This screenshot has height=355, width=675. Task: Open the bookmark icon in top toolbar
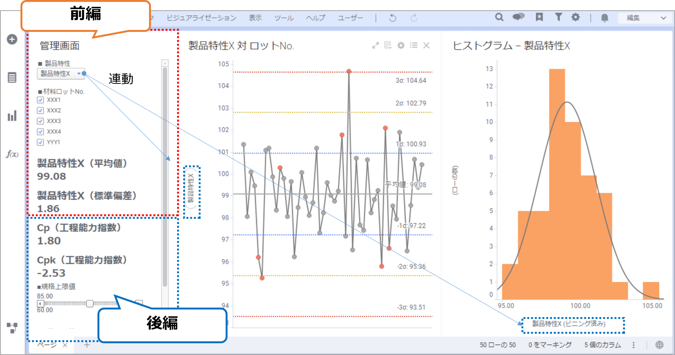pos(539,17)
